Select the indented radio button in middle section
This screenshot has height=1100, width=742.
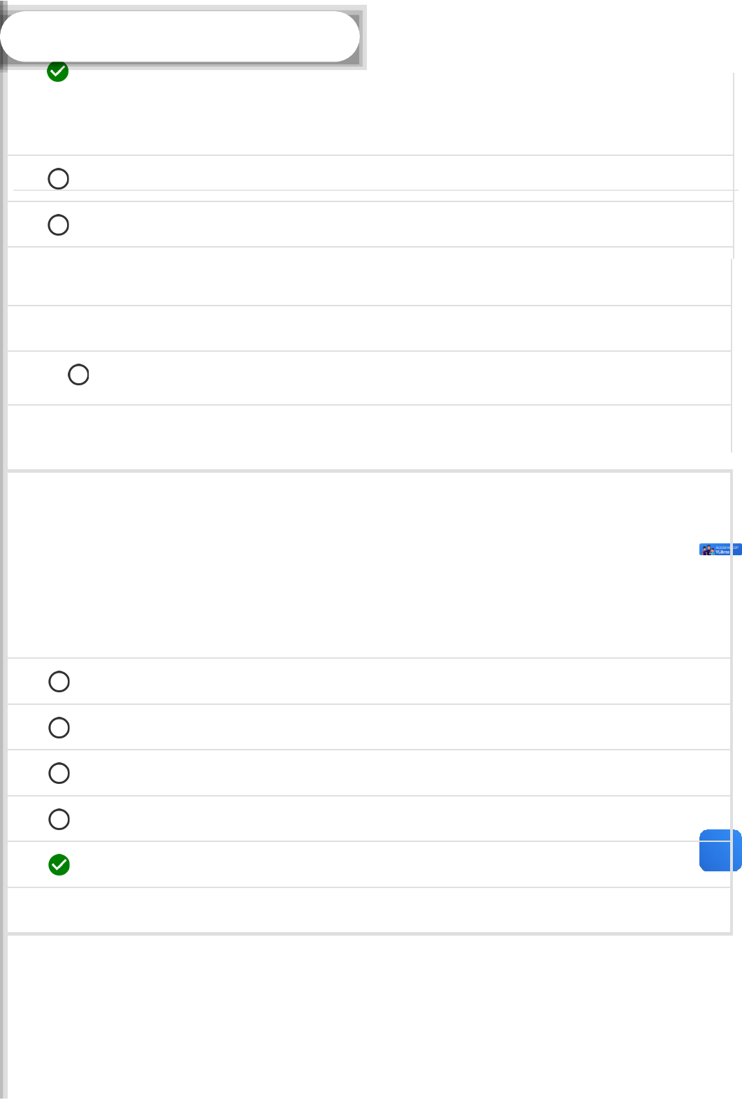(x=78, y=375)
